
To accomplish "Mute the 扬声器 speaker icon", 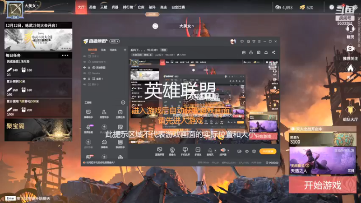I will point(222,150).
